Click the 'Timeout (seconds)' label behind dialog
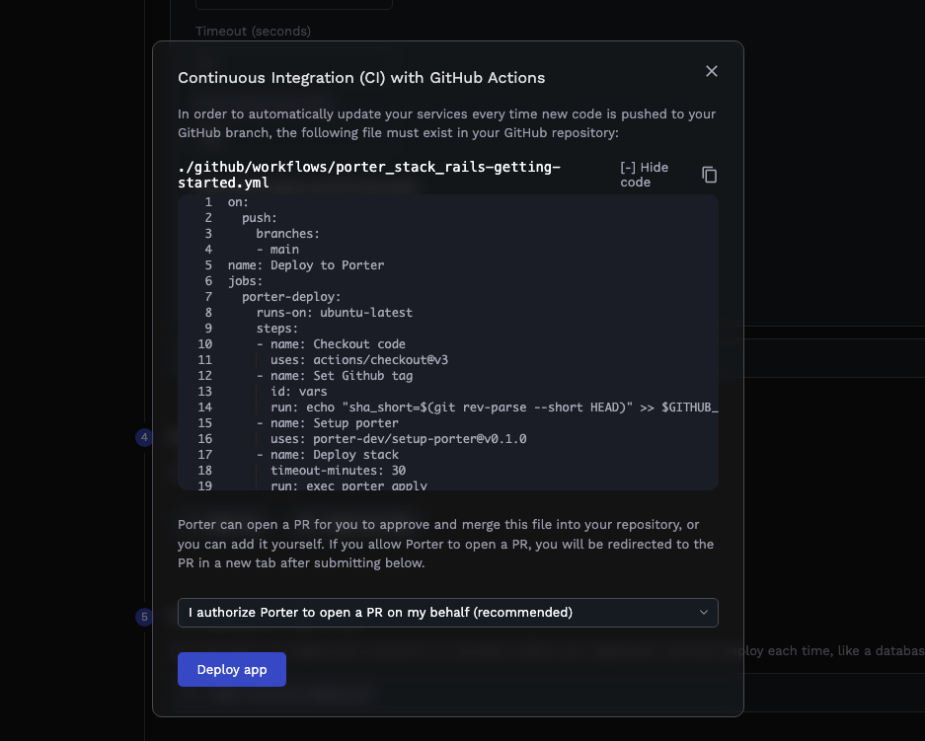 [253, 32]
